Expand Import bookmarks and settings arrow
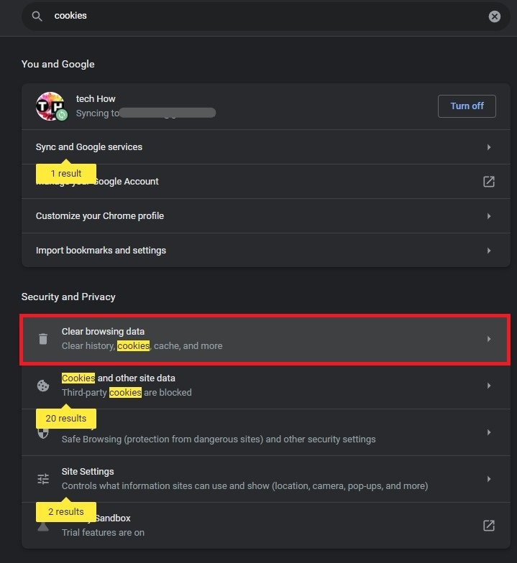517x563 pixels. pos(489,251)
